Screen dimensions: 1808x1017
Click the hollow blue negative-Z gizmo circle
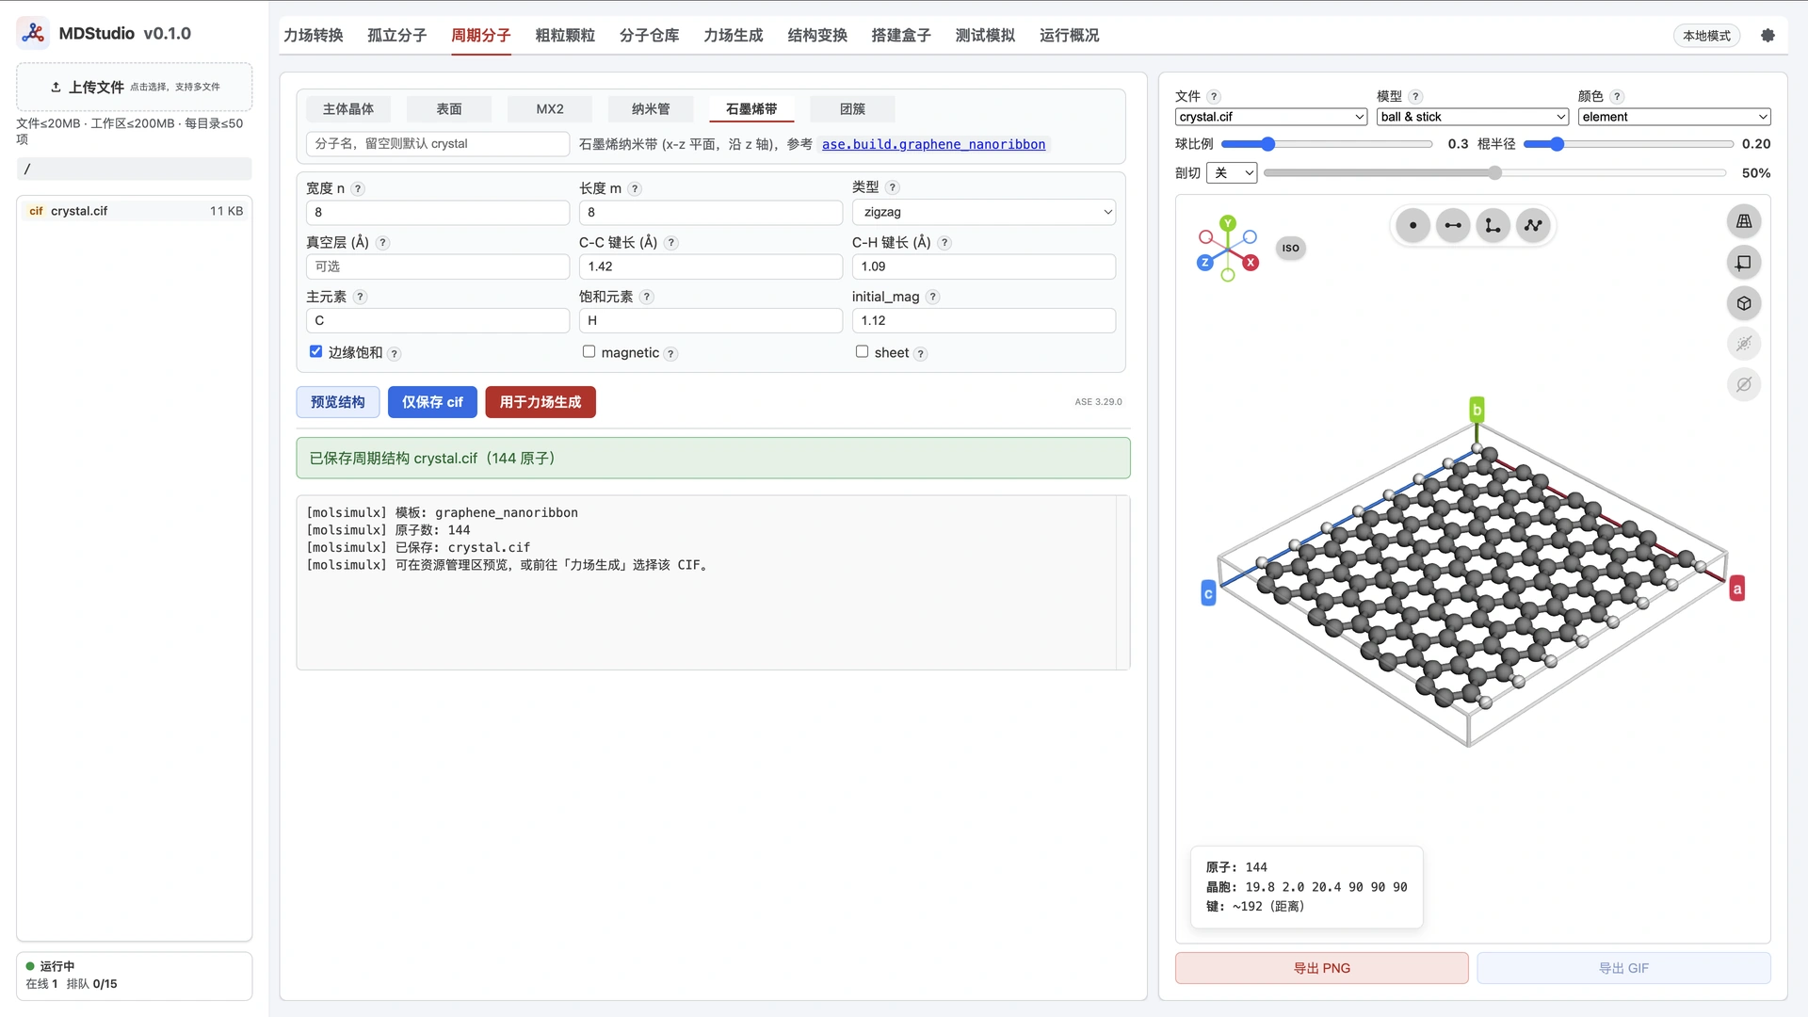[x=1250, y=237]
